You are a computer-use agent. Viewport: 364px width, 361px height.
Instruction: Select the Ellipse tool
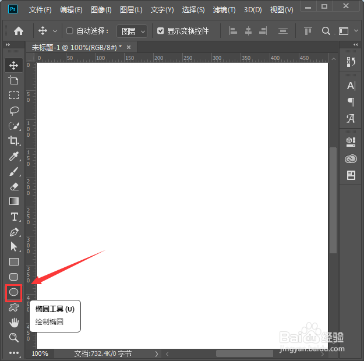tap(14, 292)
